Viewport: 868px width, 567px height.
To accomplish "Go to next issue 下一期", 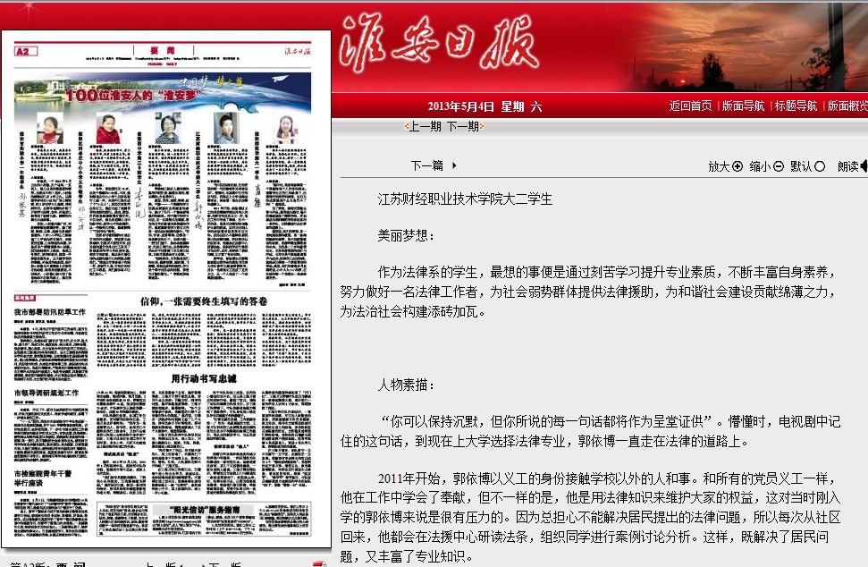I will click(463, 126).
